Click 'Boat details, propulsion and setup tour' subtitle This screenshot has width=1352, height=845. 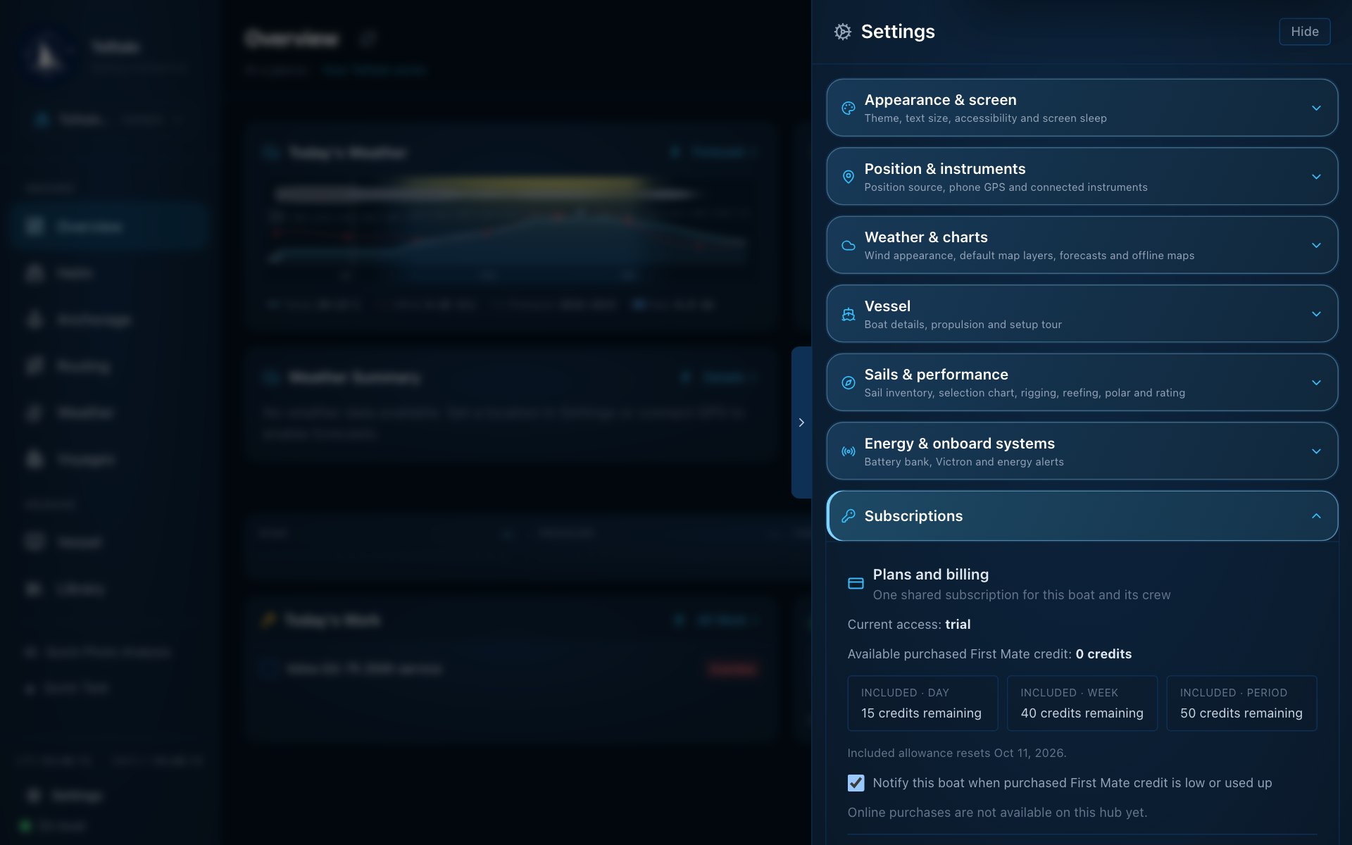[963, 325]
